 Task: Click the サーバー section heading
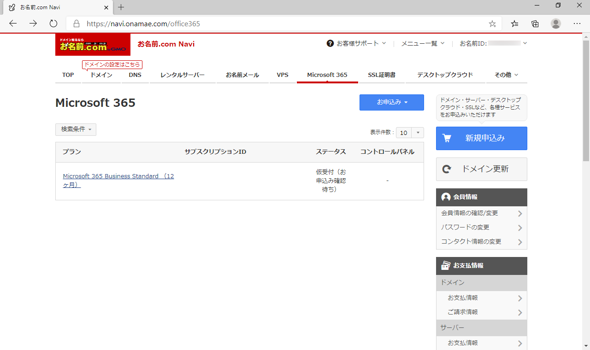coord(482,328)
